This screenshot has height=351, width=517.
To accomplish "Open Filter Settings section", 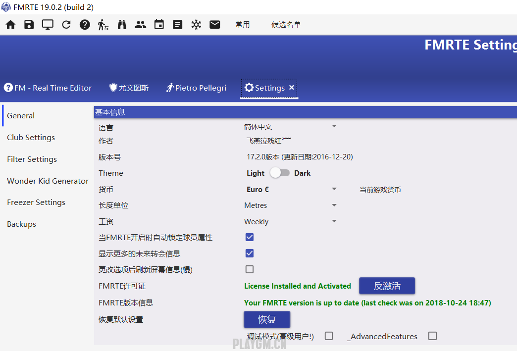I will [32, 159].
